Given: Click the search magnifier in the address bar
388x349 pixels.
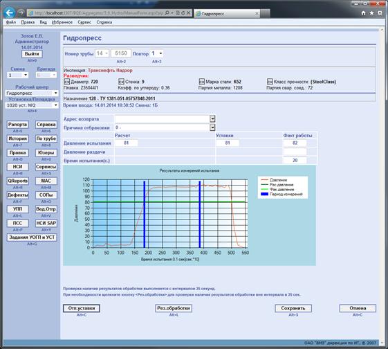Looking at the screenshot, I should pos(167,13).
